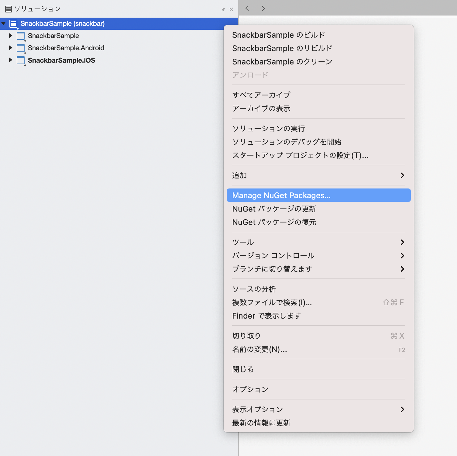Click the SnackbarSample project icon
This screenshot has width=457, height=456.
[21, 36]
